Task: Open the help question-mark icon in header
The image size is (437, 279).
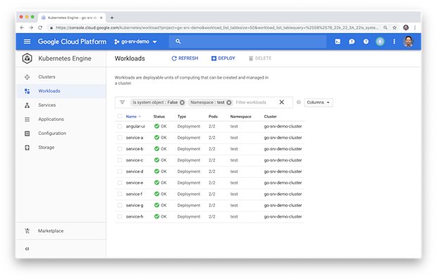Action: coord(366,41)
